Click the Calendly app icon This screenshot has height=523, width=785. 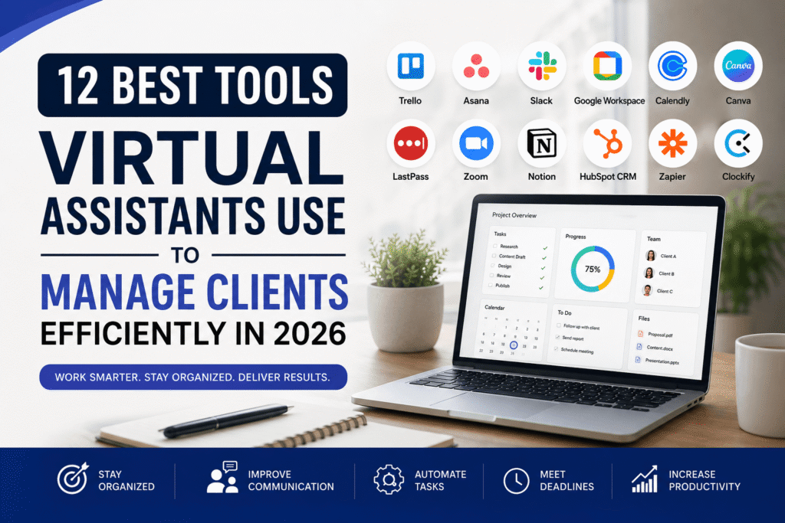(673, 66)
